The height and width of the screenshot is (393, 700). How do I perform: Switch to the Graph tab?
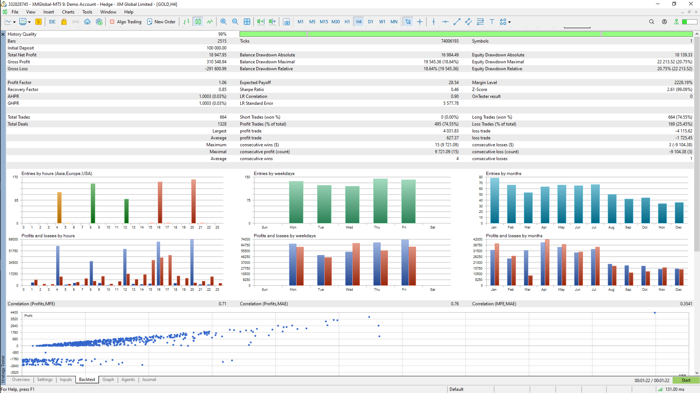[x=108, y=380]
